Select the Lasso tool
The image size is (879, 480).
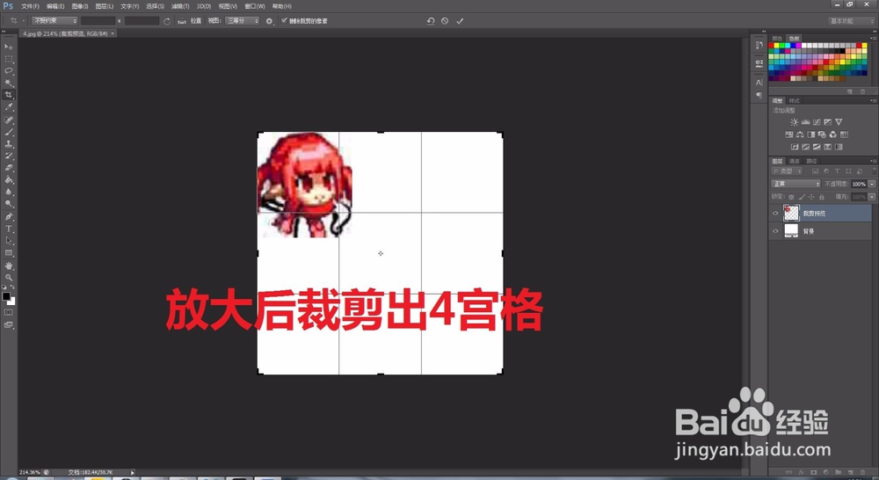coord(9,70)
